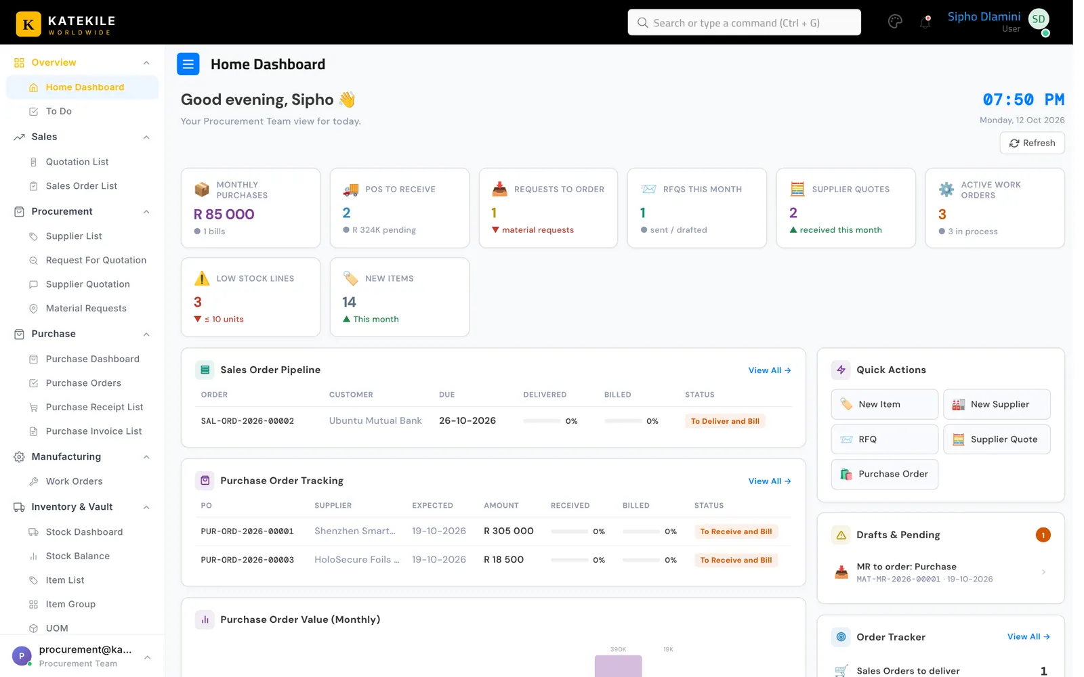Click the Requests To Order tray icon

point(499,189)
